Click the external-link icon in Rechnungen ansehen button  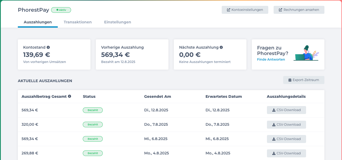click(x=280, y=10)
